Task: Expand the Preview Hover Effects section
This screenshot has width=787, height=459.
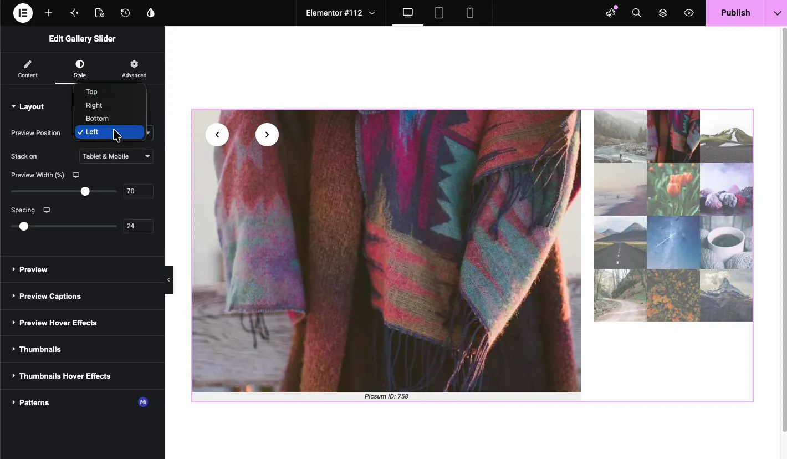Action: pos(82,323)
